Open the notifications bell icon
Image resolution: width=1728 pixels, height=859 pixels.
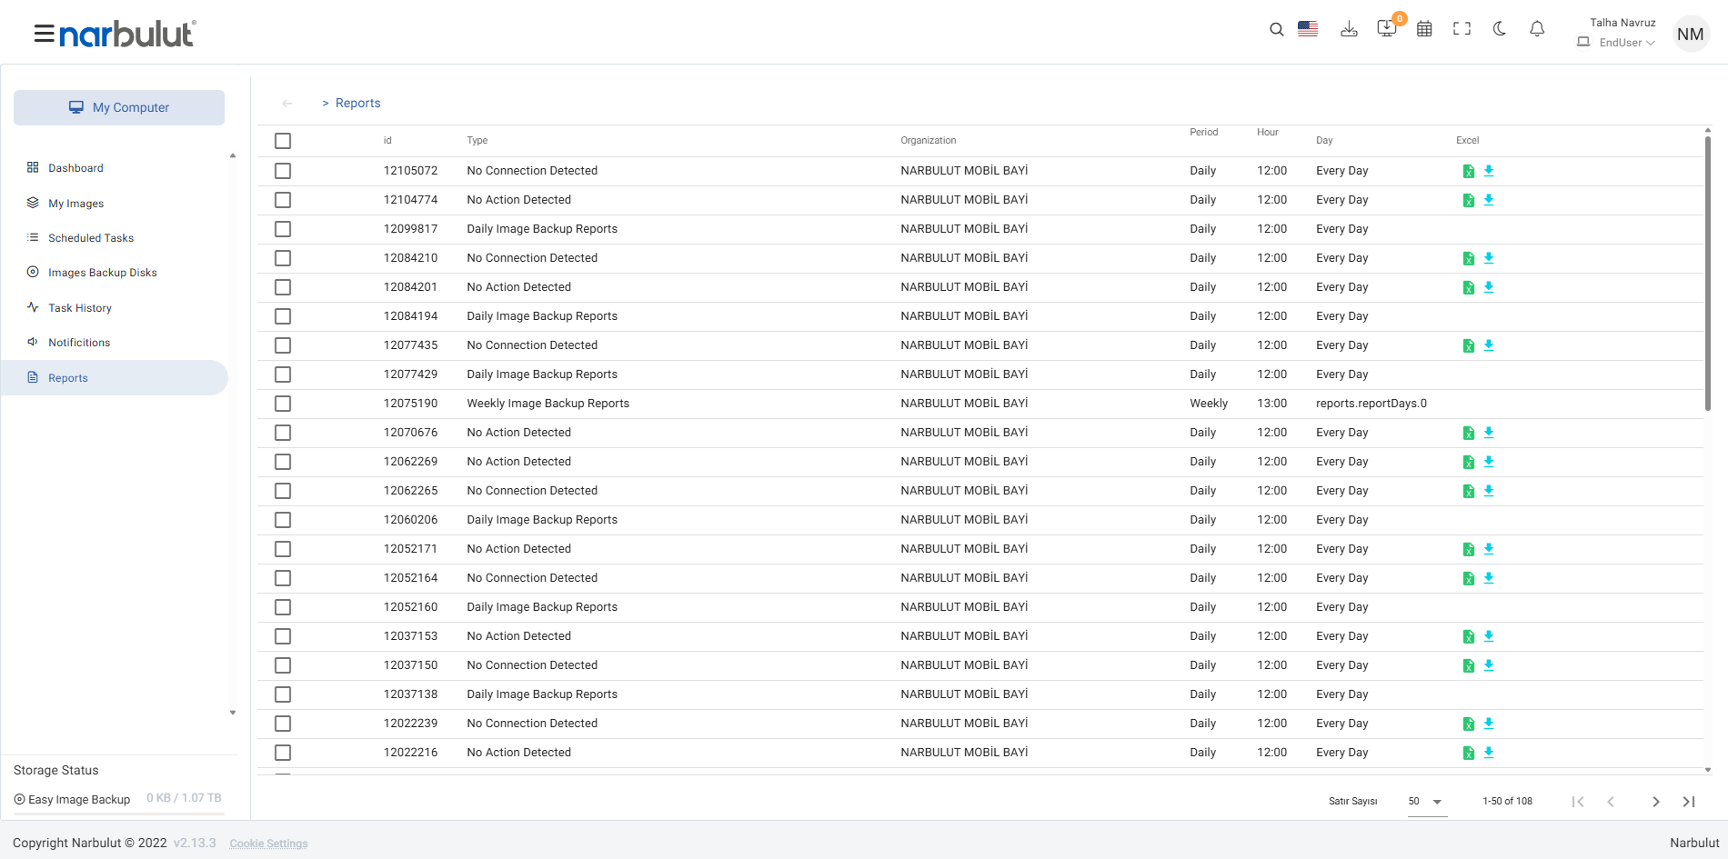click(x=1537, y=29)
